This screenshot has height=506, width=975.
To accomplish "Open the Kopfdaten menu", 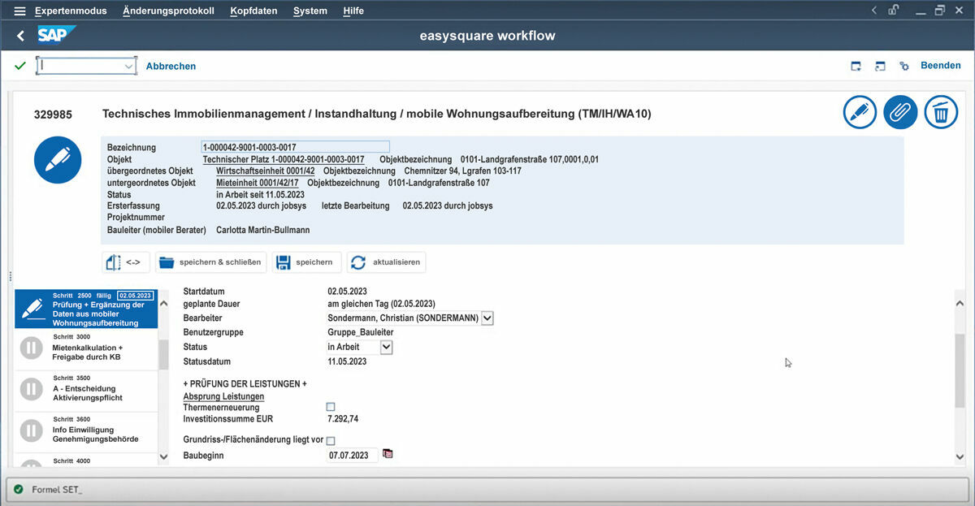I will pyautogui.click(x=253, y=11).
